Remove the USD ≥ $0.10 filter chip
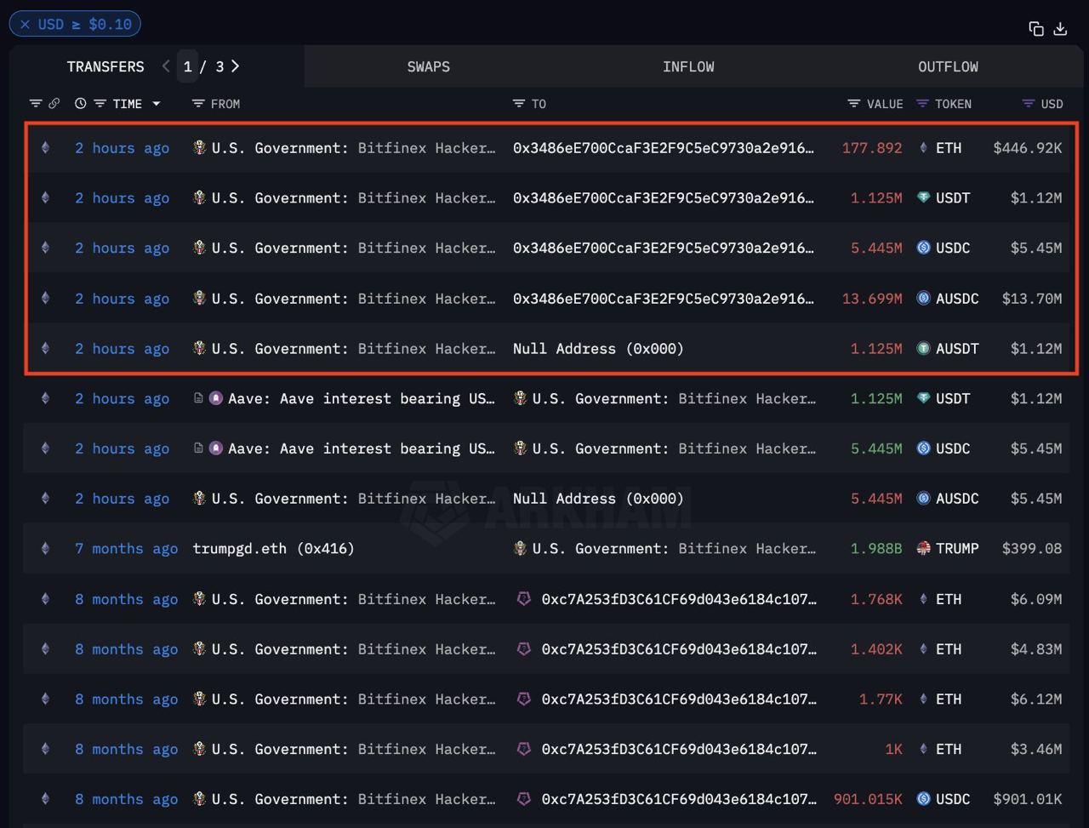The image size is (1089, 828). coord(25,24)
